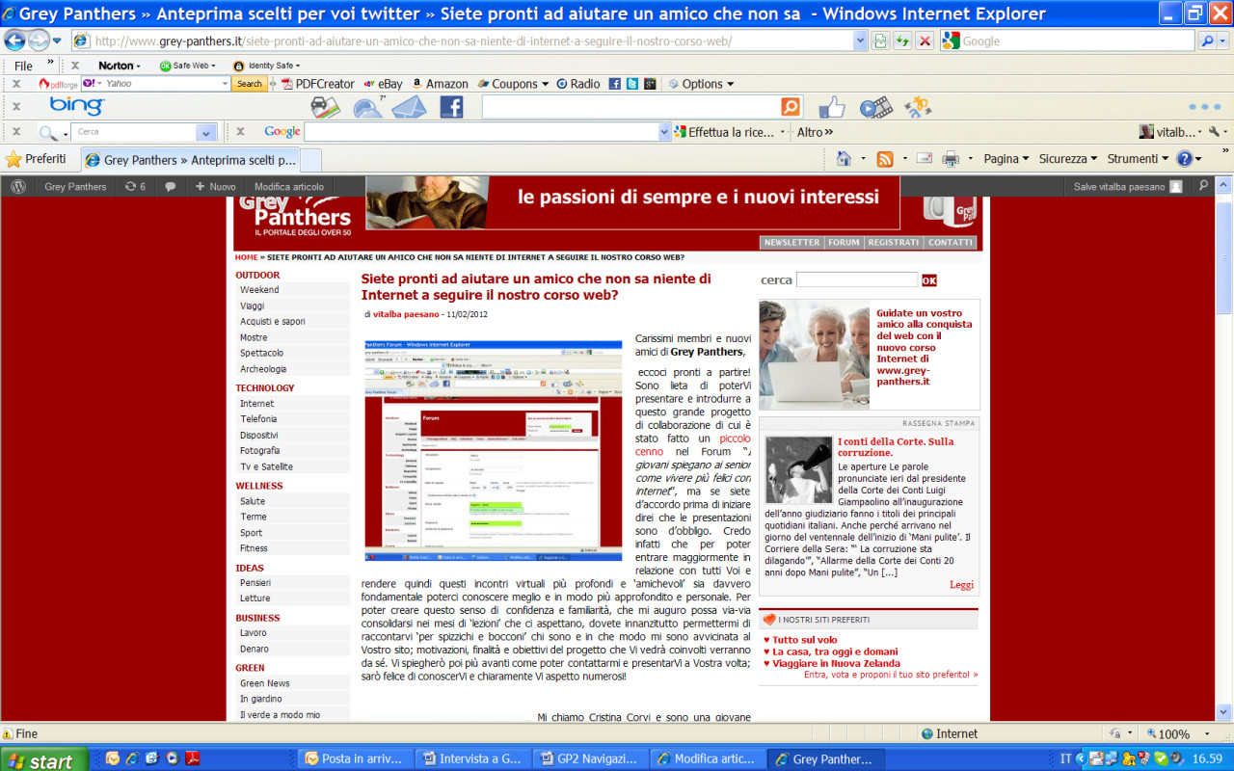Click the printer icon in command bar
The image size is (1234, 771).
point(951,159)
